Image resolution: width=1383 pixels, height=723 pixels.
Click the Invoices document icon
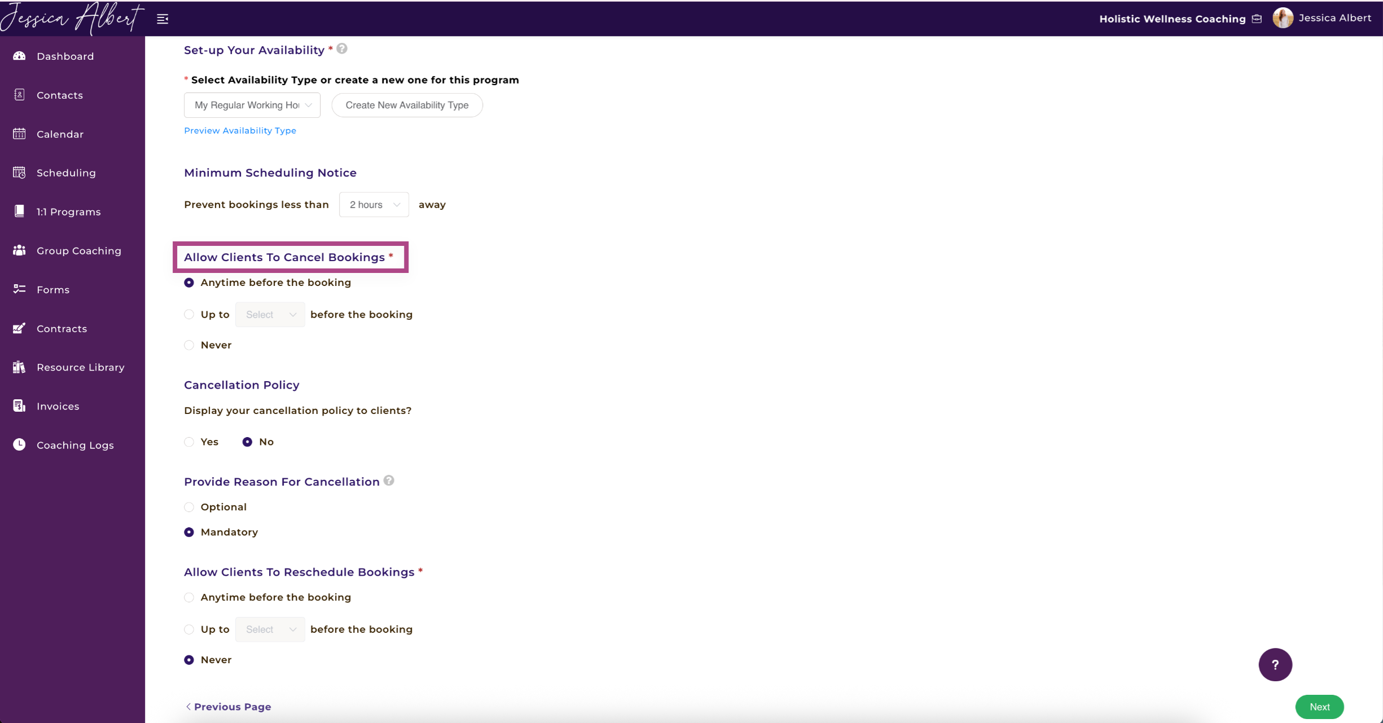point(19,406)
